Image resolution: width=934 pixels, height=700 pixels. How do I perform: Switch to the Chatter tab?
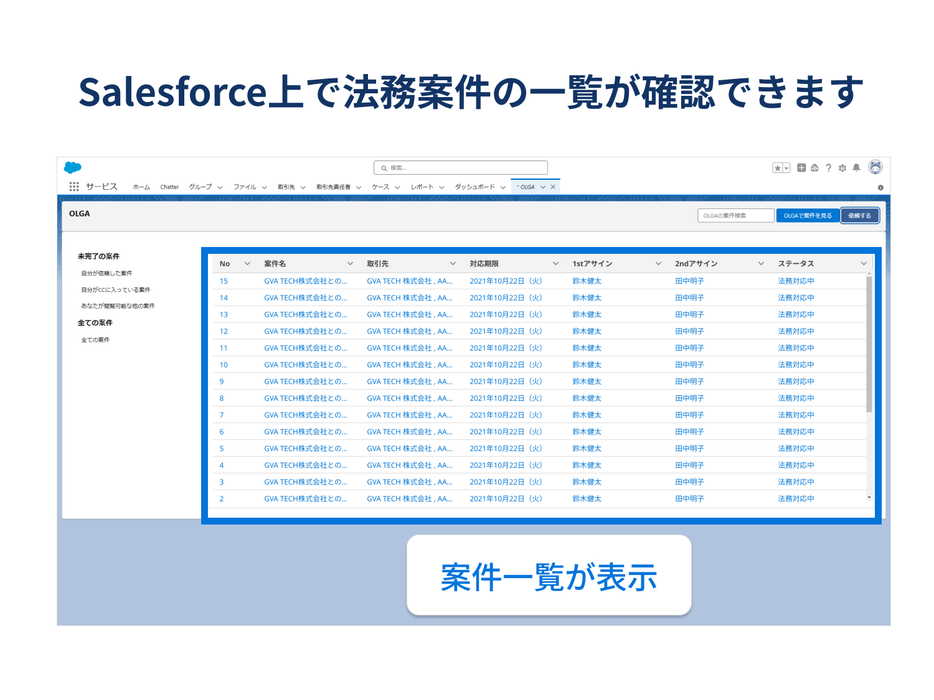(169, 187)
